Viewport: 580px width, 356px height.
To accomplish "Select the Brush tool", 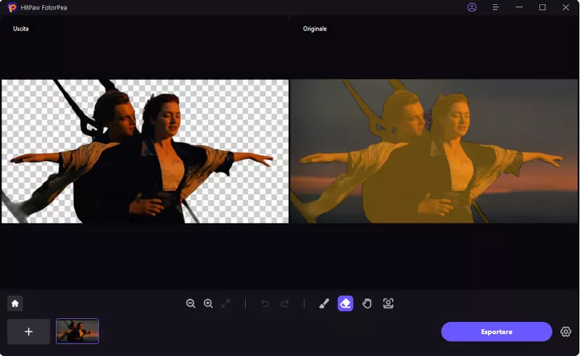I will [324, 304].
